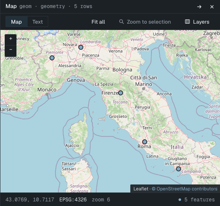
Task: Click the zoom 6 status text
Action: pyautogui.click(x=101, y=200)
